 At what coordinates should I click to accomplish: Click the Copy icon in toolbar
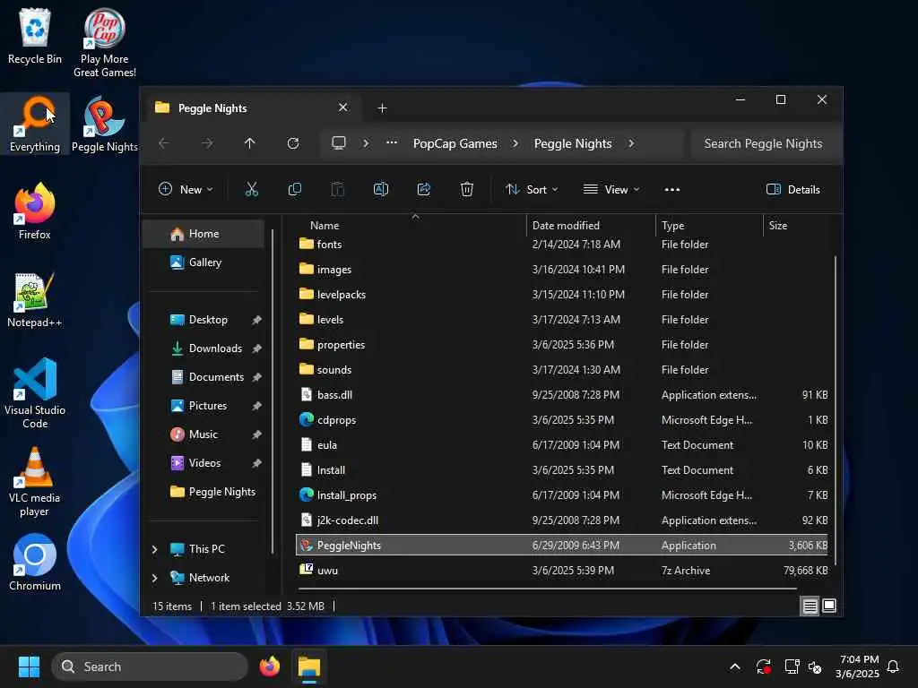(x=294, y=189)
